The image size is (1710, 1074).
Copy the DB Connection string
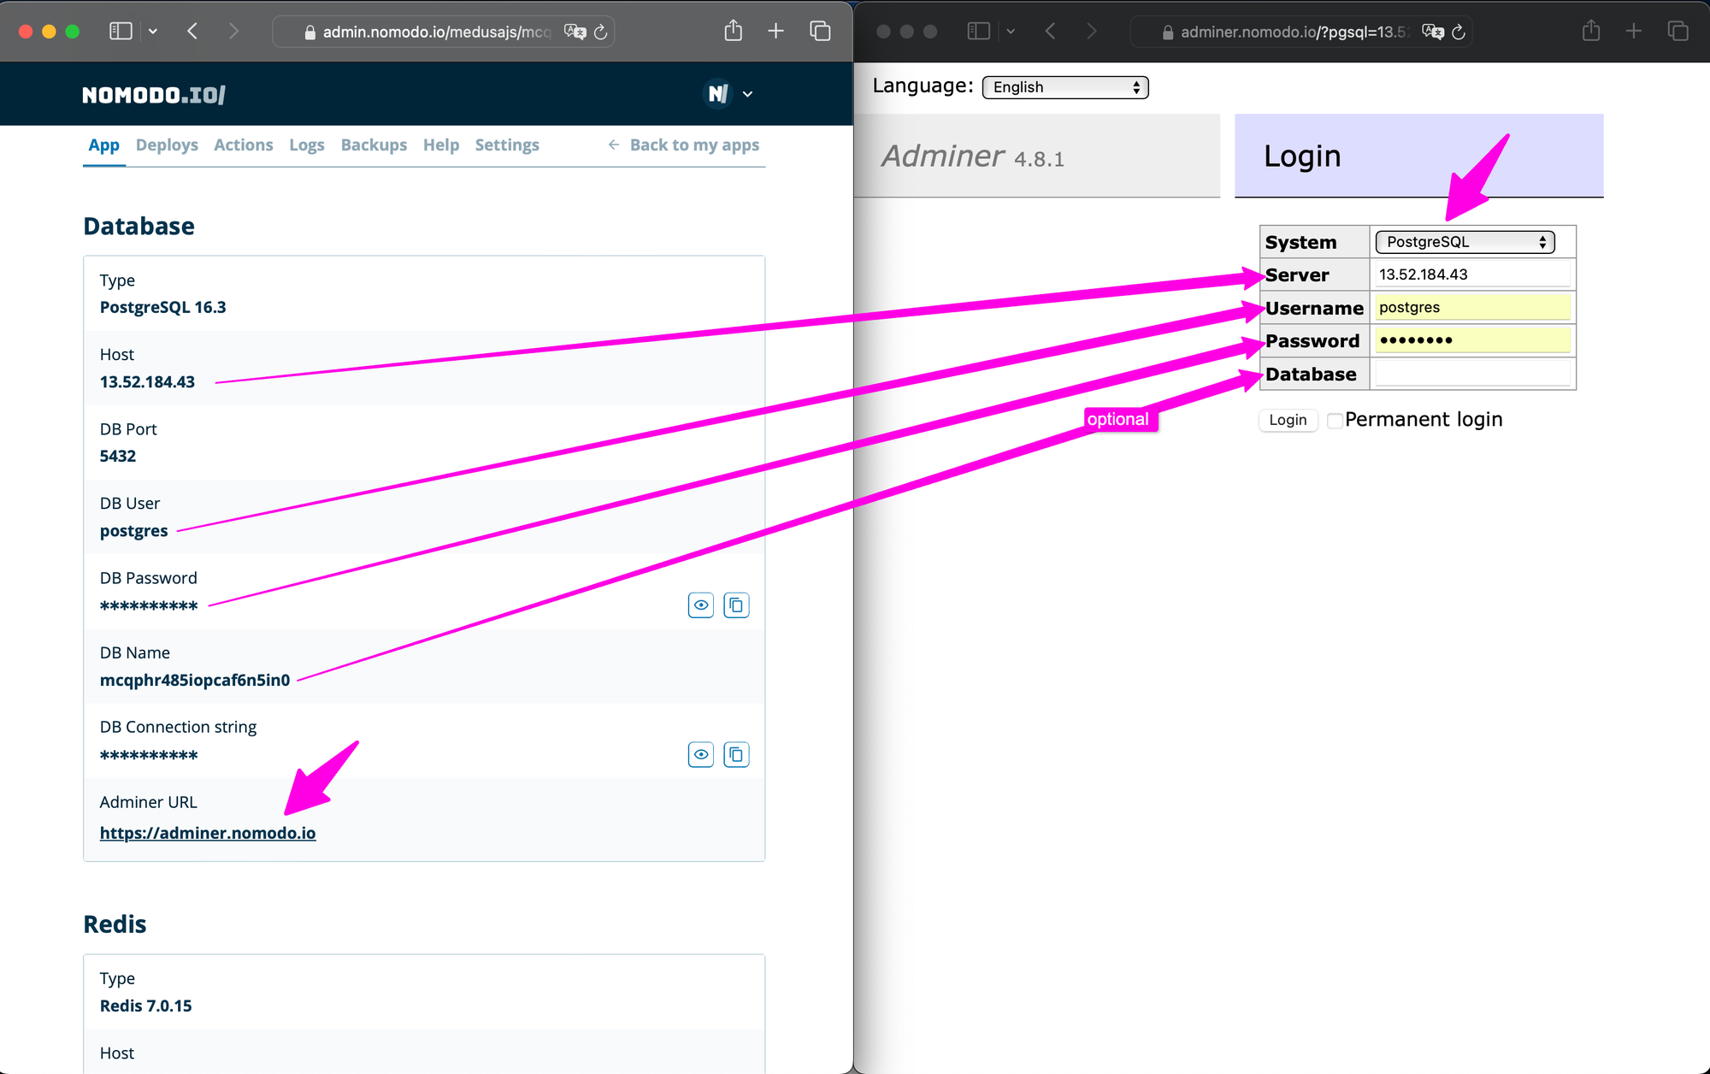click(x=736, y=754)
